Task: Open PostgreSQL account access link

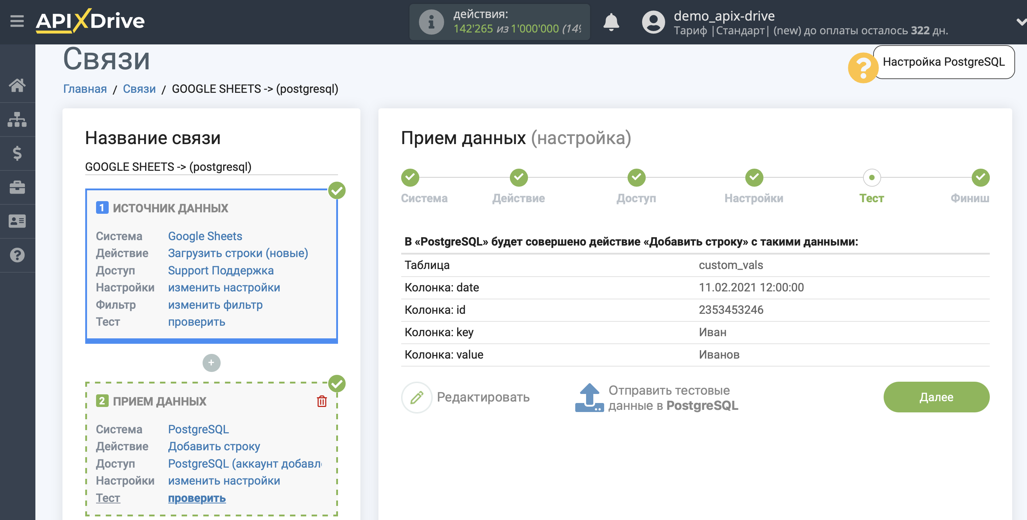Action: pyautogui.click(x=245, y=463)
